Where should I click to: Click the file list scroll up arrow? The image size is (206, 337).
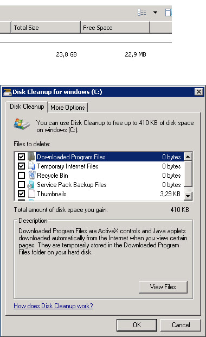click(x=188, y=157)
